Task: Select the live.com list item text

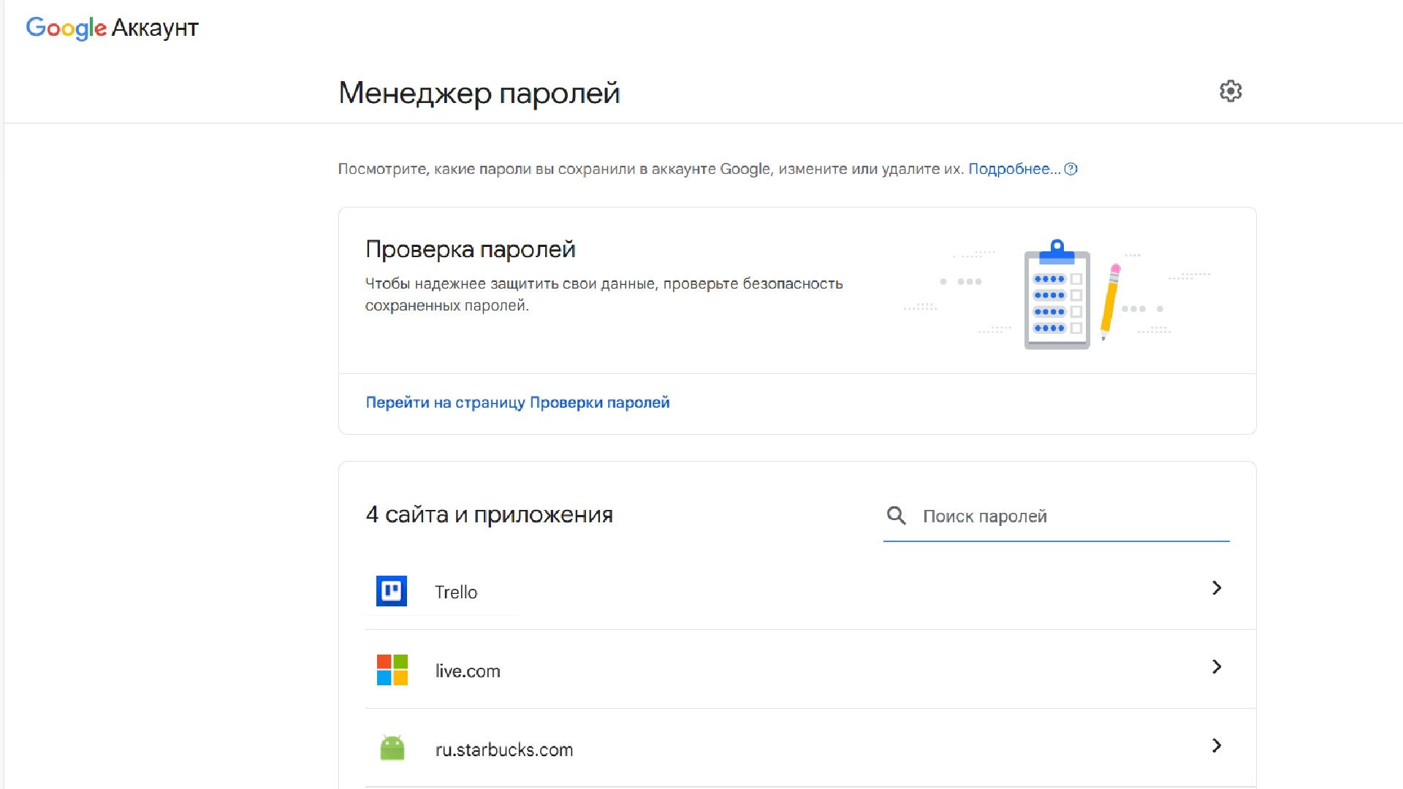Action: [468, 671]
